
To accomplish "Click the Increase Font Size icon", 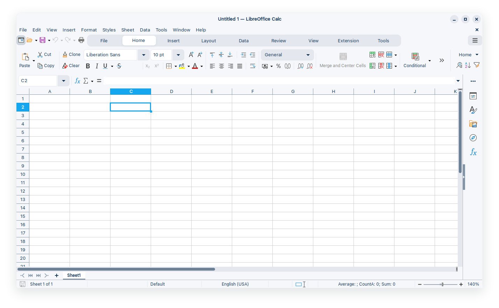I will click(191, 55).
